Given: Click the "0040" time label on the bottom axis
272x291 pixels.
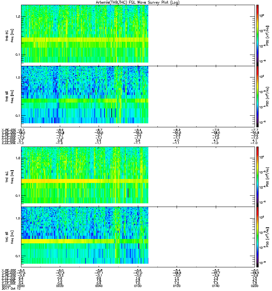Looking at the screenshot, I should point(99,286).
